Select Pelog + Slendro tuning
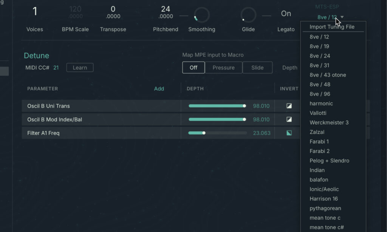387x232 pixels. tap(329, 161)
